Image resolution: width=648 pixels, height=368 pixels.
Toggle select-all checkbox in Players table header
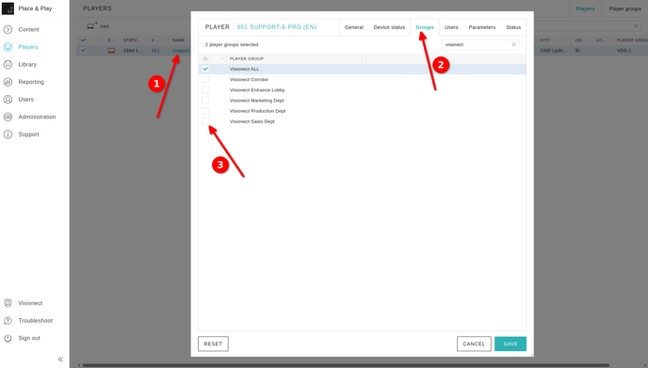tap(84, 40)
